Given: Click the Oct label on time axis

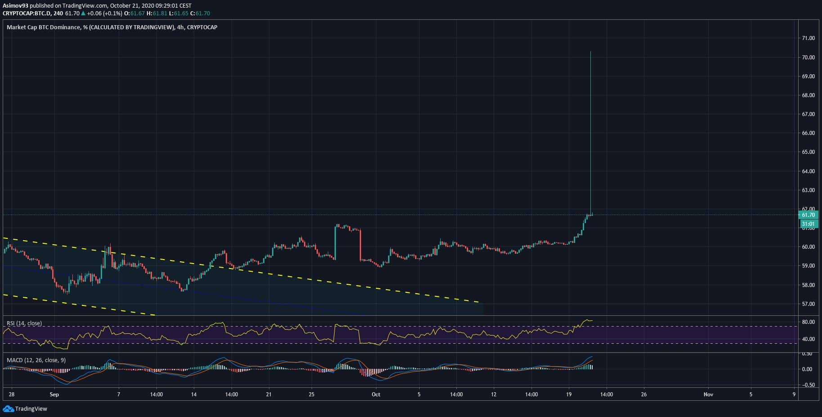Looking at the screenshot, I should click(376, 395).
